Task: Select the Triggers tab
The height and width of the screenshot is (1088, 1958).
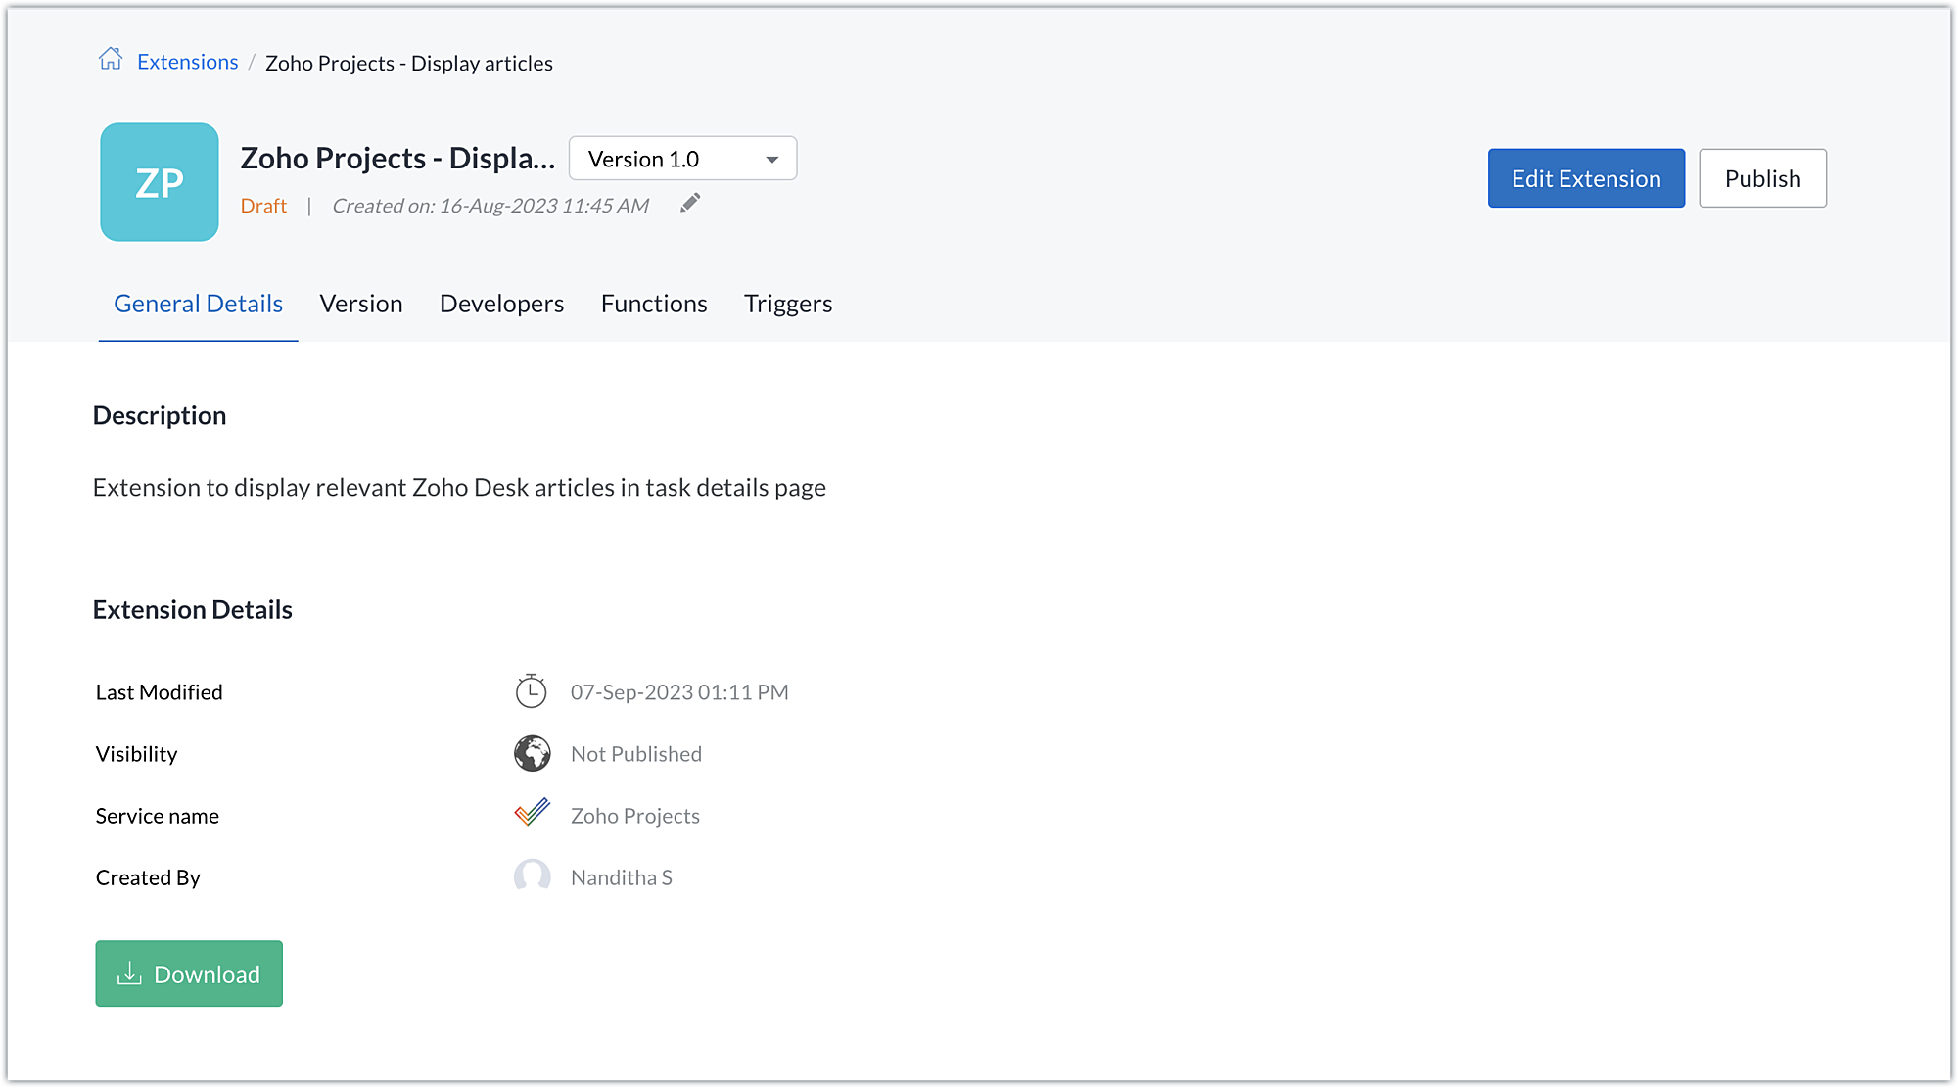Action: pyautogui.click(x=787, y=304)
